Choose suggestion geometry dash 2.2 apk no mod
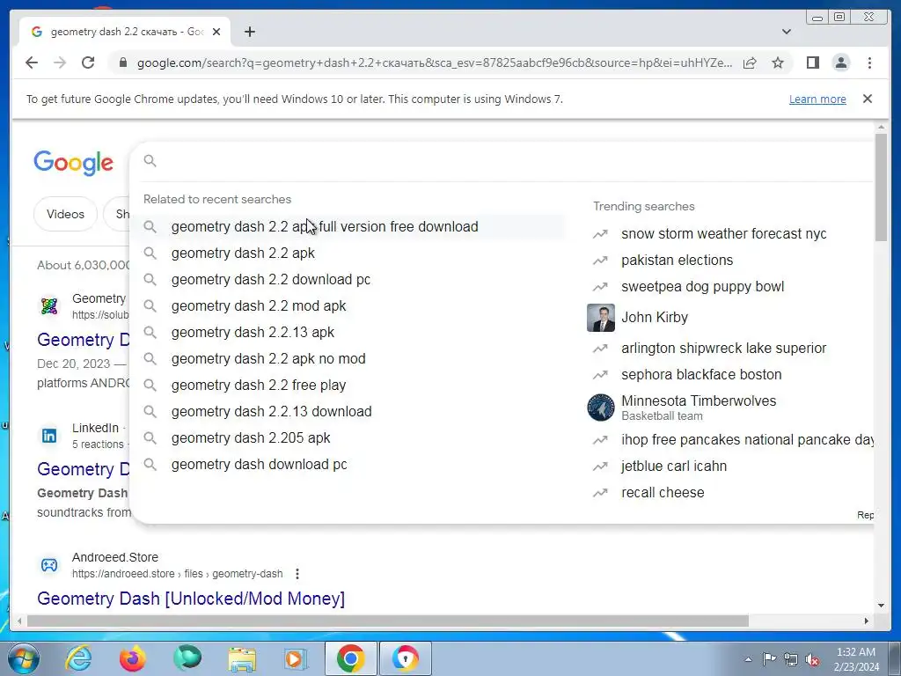901x676 pixels. pyautogui.click(x=347, y=359)
